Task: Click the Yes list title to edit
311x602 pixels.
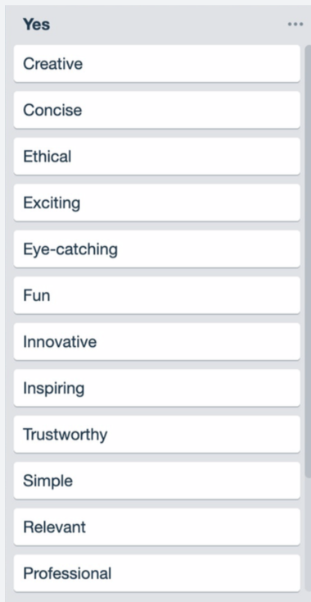Action: pyautogui.click(x=36, y=25)
